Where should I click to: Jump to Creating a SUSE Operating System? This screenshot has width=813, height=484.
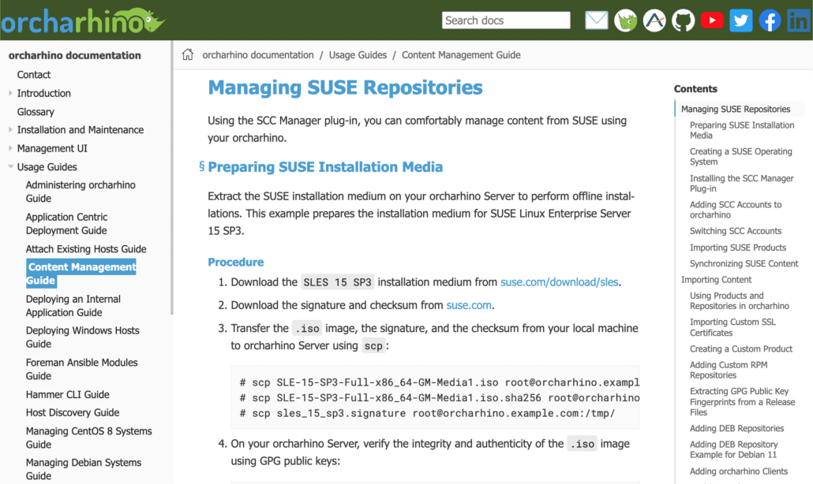[740, 156]
